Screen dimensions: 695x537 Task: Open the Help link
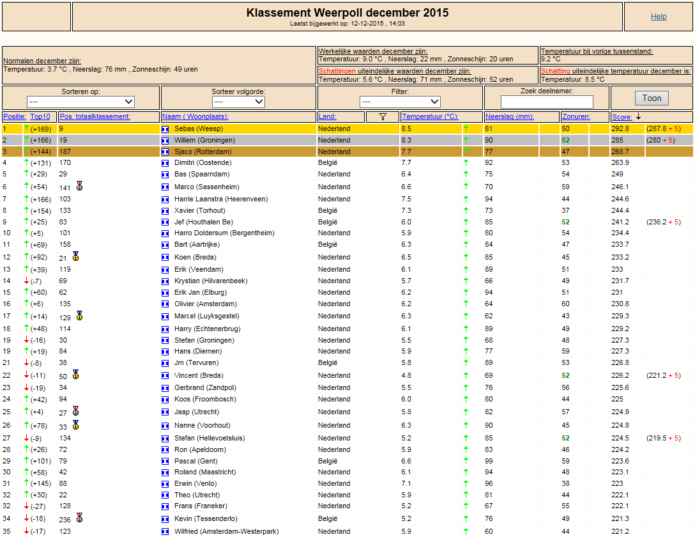tap(659, 17)
